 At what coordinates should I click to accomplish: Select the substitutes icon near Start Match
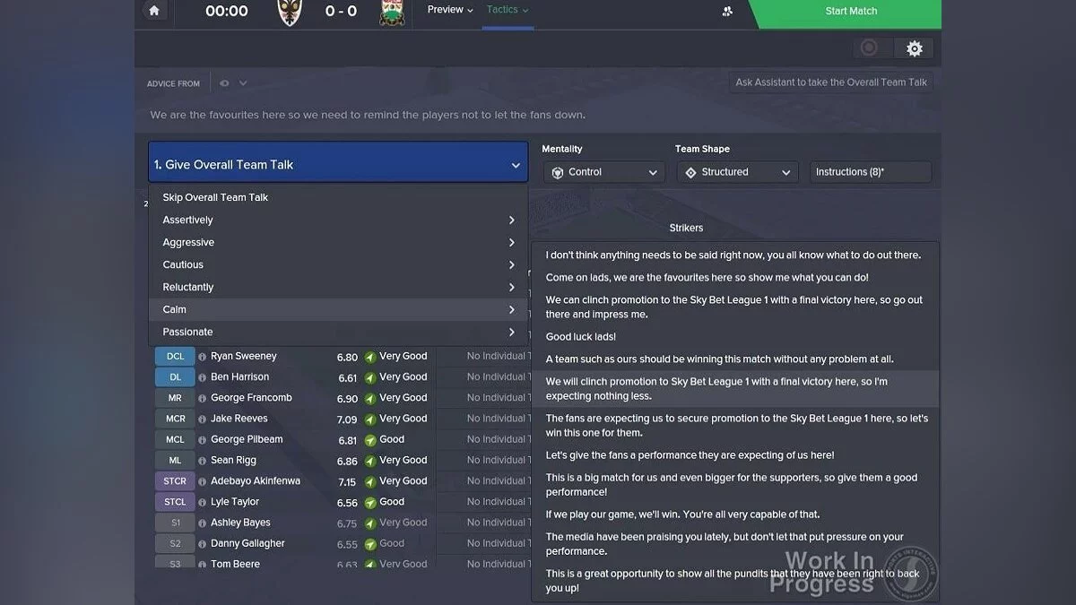[x=726, y=12]
